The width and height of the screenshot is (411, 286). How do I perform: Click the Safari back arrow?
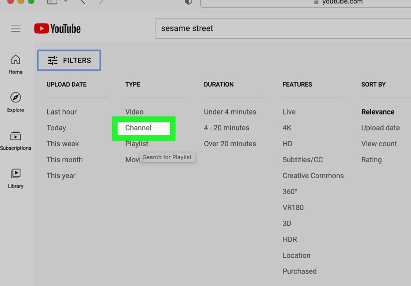coord(83,1)
